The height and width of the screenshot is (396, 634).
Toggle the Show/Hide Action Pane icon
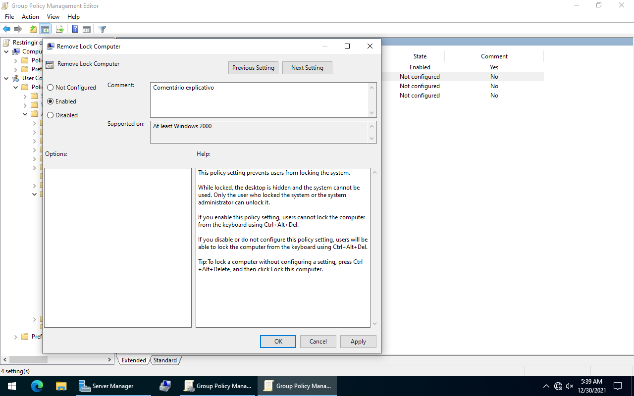click(87, 29)
